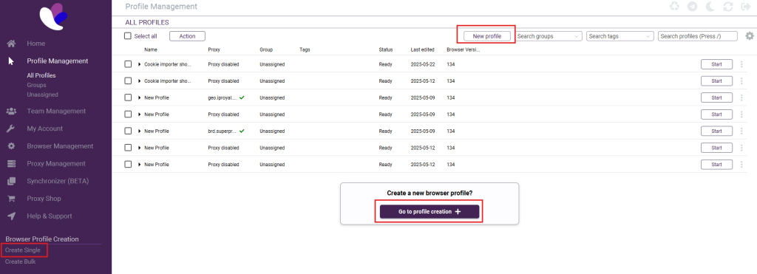
Task: Expand the first Cookie importer profile row arrow
Action: point(140,64)
